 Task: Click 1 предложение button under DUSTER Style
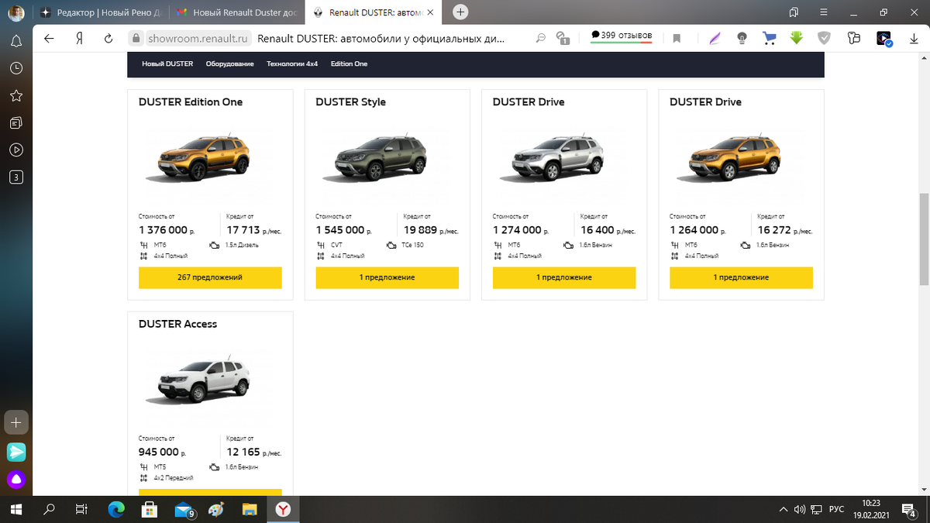[x=387, y=277]
